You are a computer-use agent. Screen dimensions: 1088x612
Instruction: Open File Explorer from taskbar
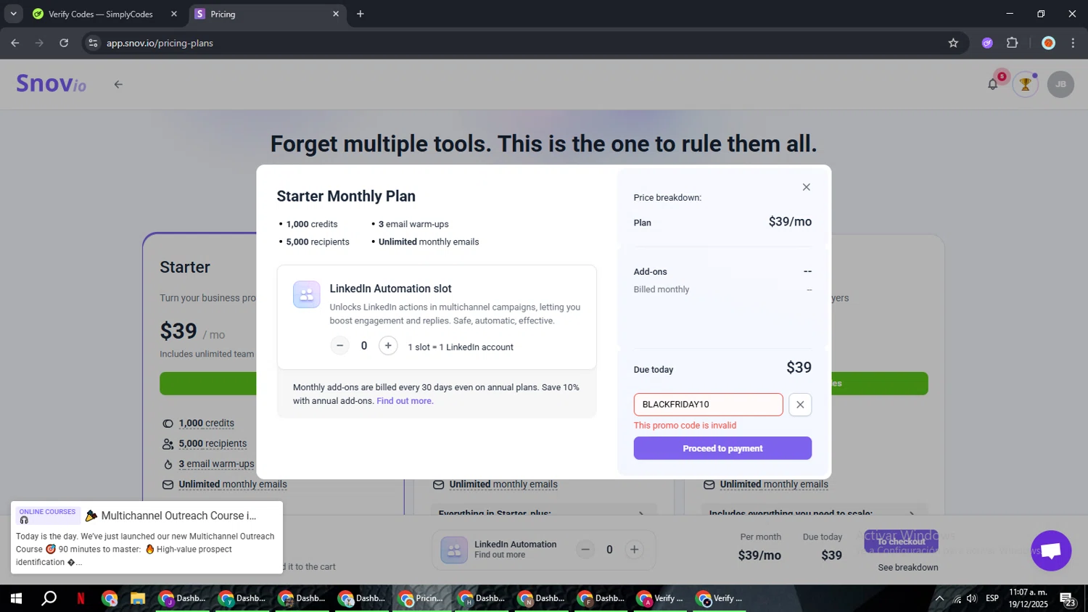[138, 598]
